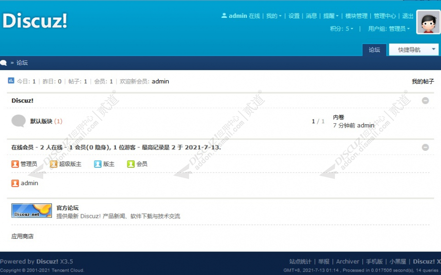Click the Discuz! logo in header
This screenshot has height=275, width=441.
click(35, 21)
